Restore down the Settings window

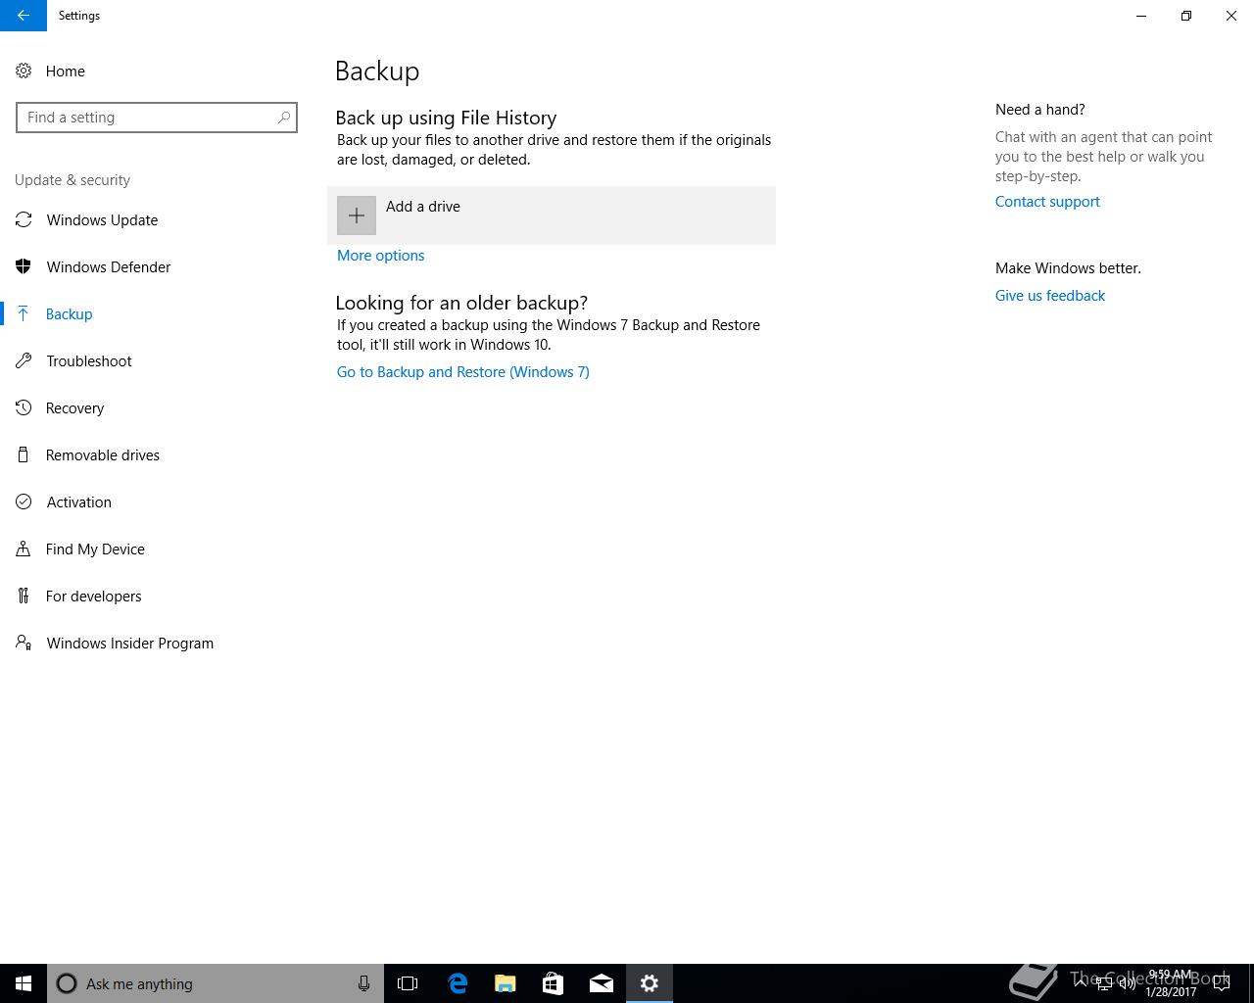[1185, 16]
